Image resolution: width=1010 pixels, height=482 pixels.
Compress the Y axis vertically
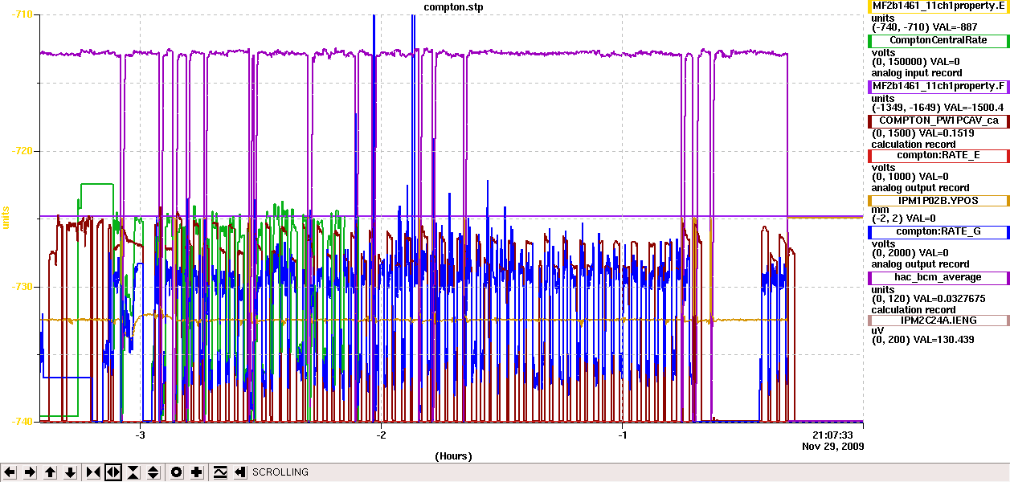(x=133, y=472)
